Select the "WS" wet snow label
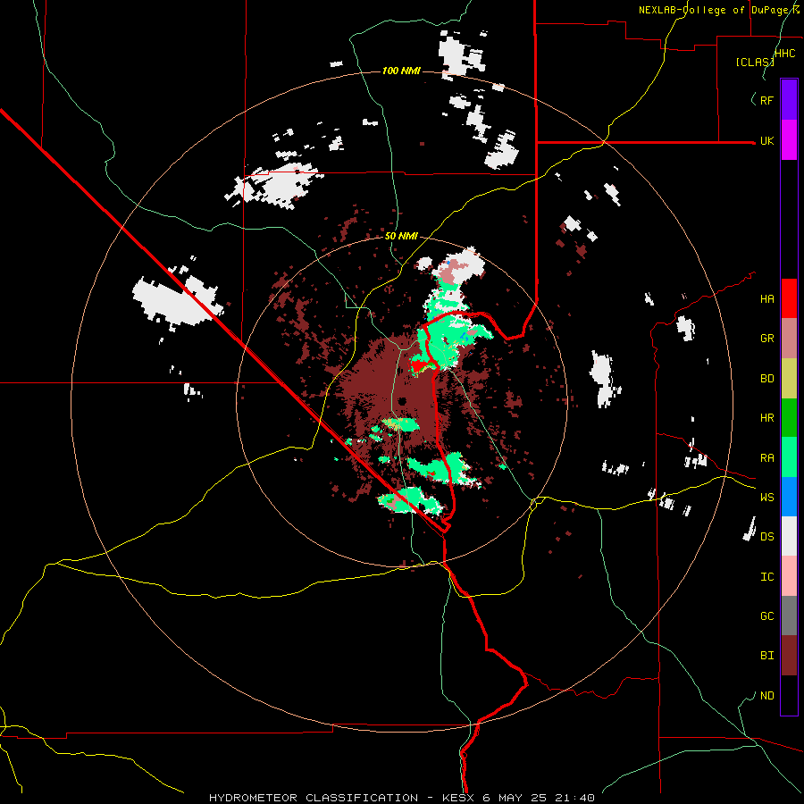 coord(766,498)
